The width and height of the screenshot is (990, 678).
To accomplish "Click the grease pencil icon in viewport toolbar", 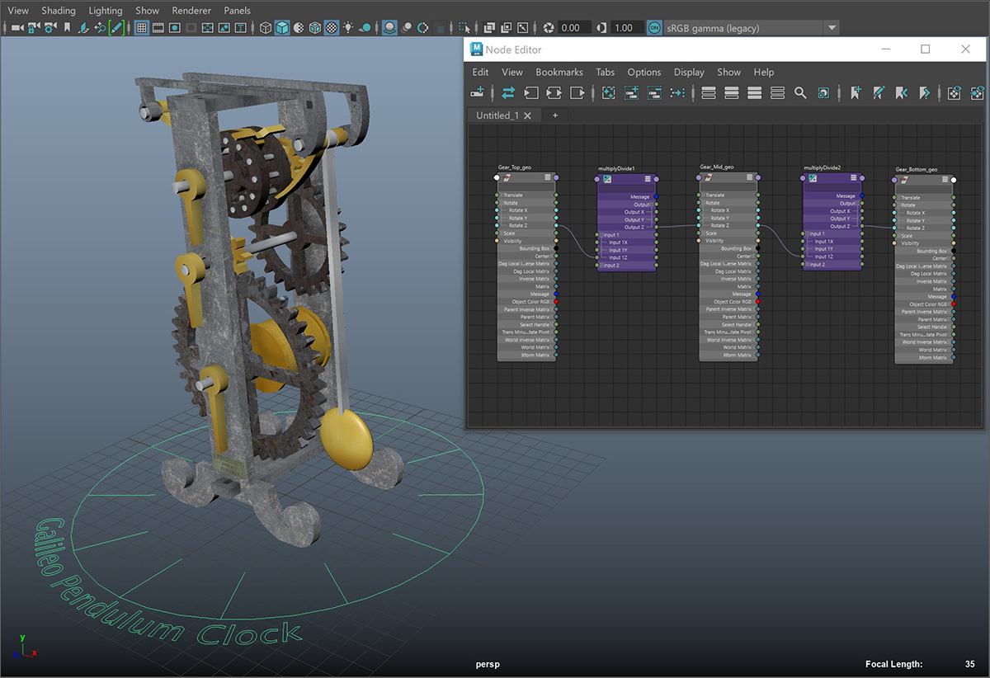I will click(x=116, y=28).
